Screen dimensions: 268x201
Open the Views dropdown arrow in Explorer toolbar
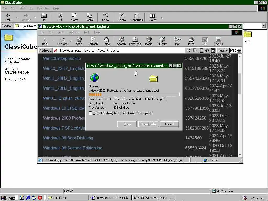coord(162,17)
